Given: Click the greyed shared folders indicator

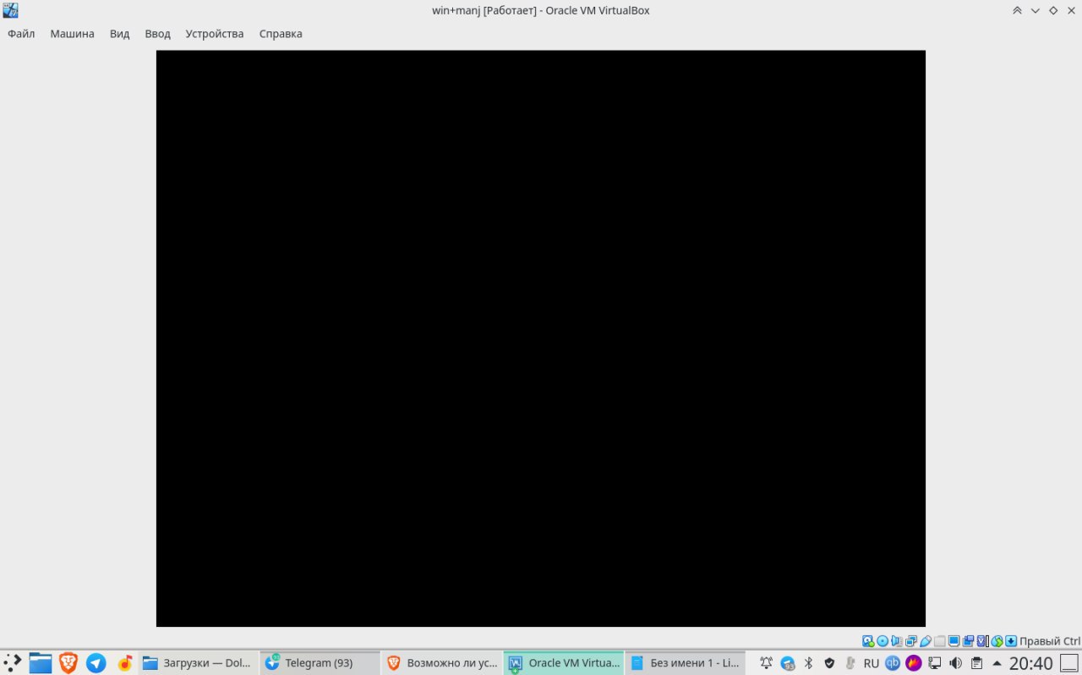Looking at the screenshot, I should click(939, 641).
